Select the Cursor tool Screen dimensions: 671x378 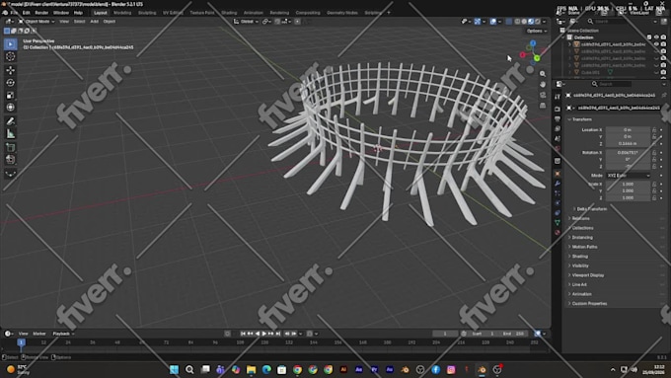pos(11,56)
